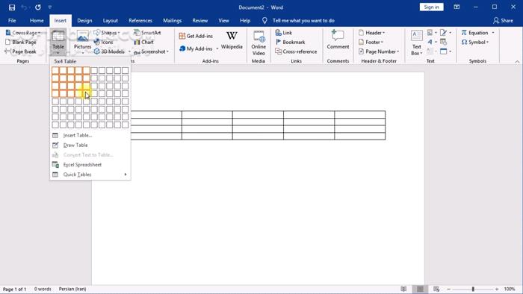
Task: Open the Help tab
Action: (245, 21)
